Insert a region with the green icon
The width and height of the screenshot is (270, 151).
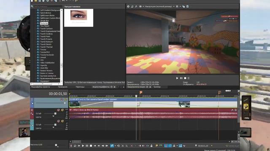(x=160, y=146)
